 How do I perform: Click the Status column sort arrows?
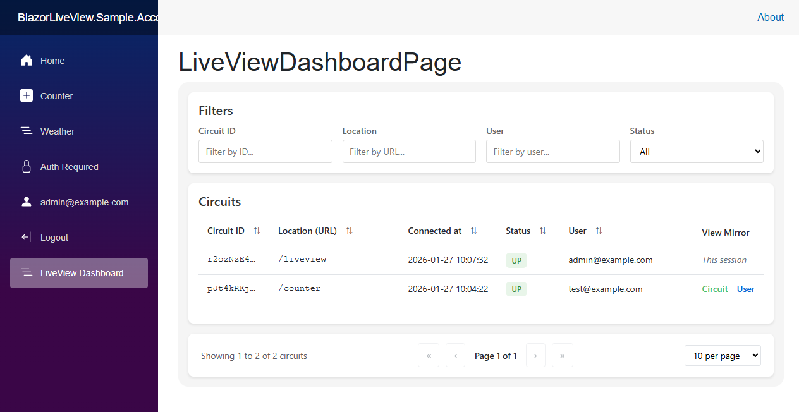click(541, 231)
